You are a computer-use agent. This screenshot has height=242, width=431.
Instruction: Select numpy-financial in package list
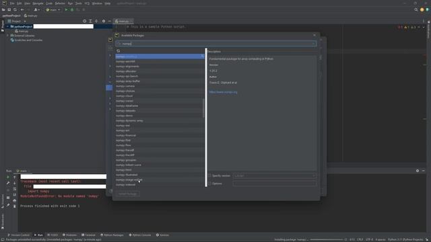tap(160, 136)
